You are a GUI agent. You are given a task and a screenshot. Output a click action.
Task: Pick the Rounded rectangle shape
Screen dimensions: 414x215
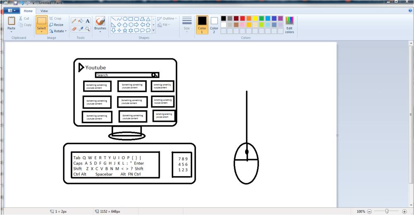[137, 19]
